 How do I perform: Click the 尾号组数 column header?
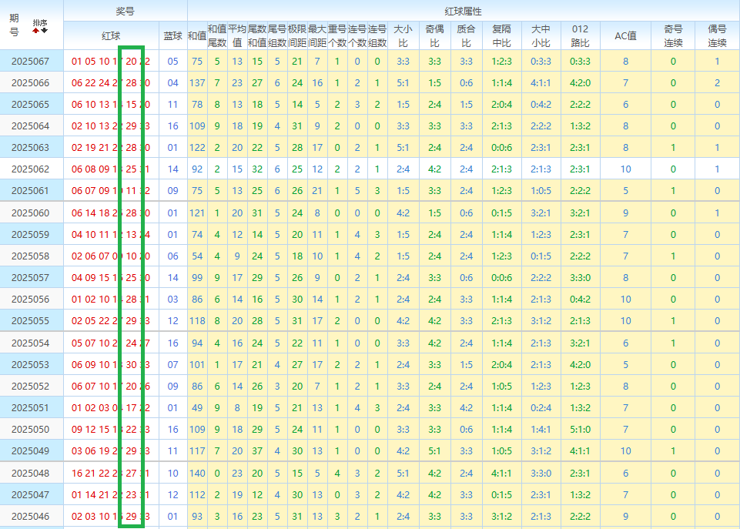coord(277,35)
